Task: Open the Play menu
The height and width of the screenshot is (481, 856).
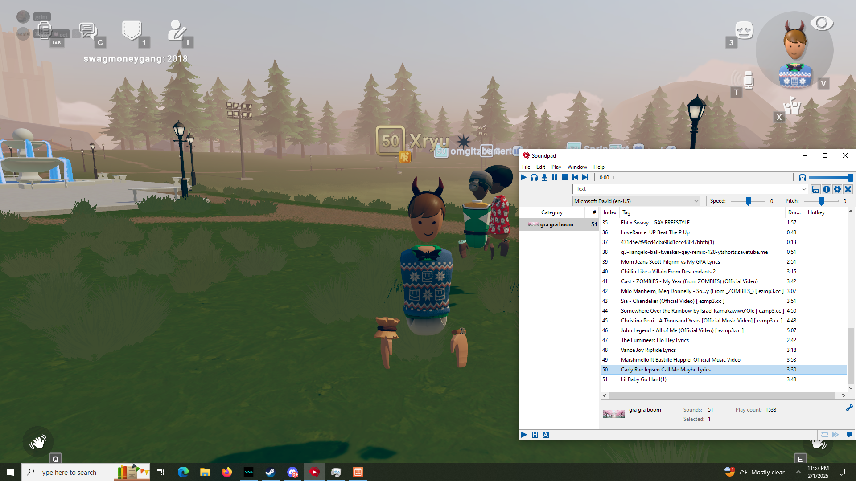Action: [556, 167]
